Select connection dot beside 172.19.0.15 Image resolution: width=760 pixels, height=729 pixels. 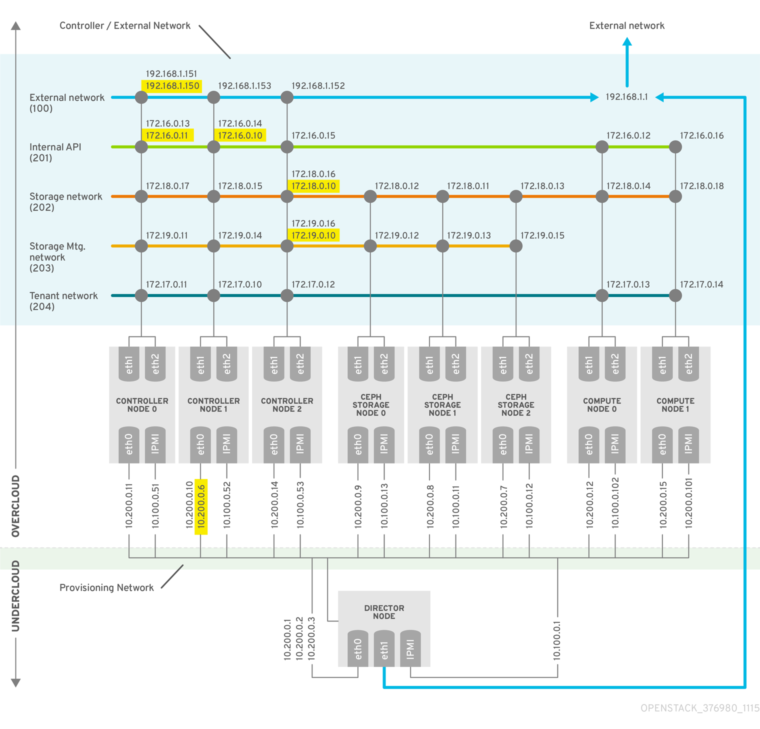click(x=516, y=246)
